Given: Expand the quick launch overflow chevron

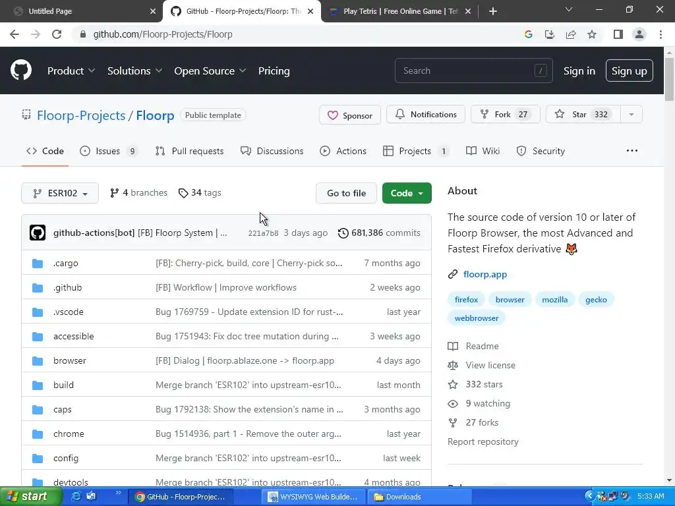Looking at the screenshot, I should 119,493.
